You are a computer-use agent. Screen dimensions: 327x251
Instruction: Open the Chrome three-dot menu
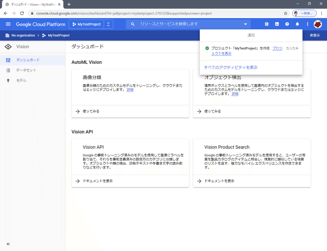pyautogui.click(x=321, y=13)
